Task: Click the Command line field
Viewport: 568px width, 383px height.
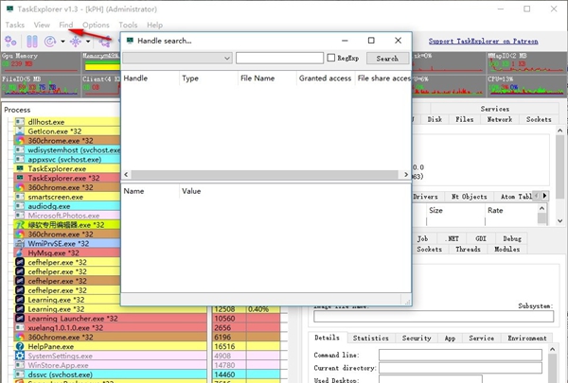Action: pos(460,355)
